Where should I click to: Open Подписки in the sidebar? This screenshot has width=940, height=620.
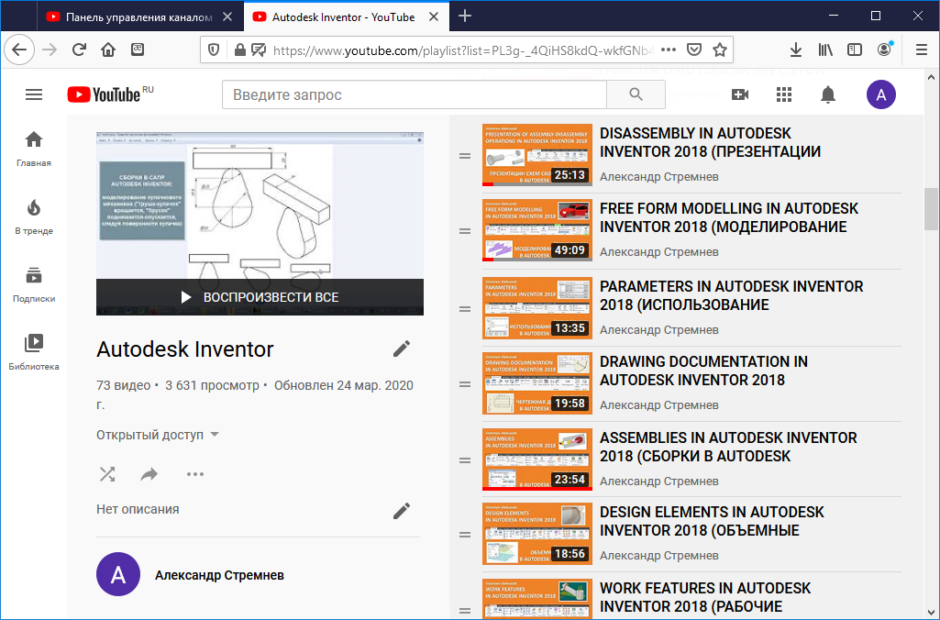click(34, 285)
